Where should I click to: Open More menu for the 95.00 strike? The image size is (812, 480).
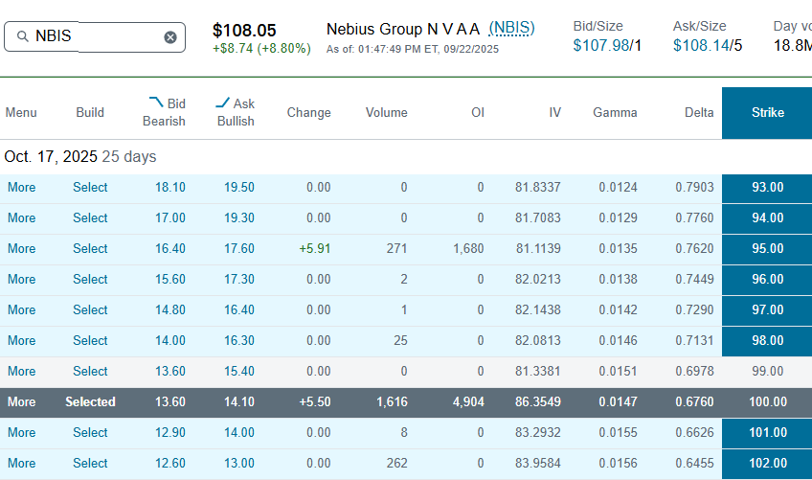pos(21,248)
